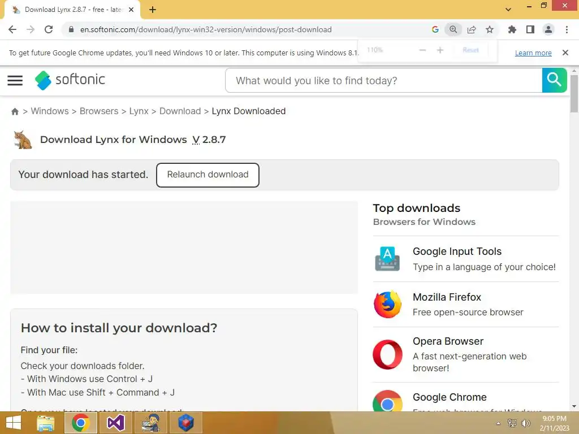Switch to Chrome in the taskbar
Image resolution: width=579 pixels, height=434 pixels.
tap(81, 423)
